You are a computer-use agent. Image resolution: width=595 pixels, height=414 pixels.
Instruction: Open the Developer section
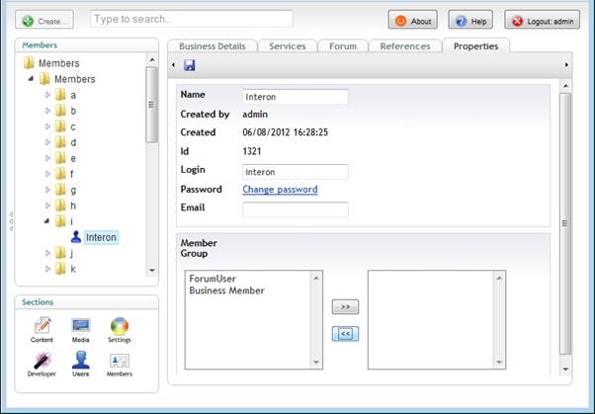click(42, 364)
